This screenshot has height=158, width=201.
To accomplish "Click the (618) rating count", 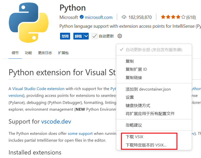I will click(191, 17).
